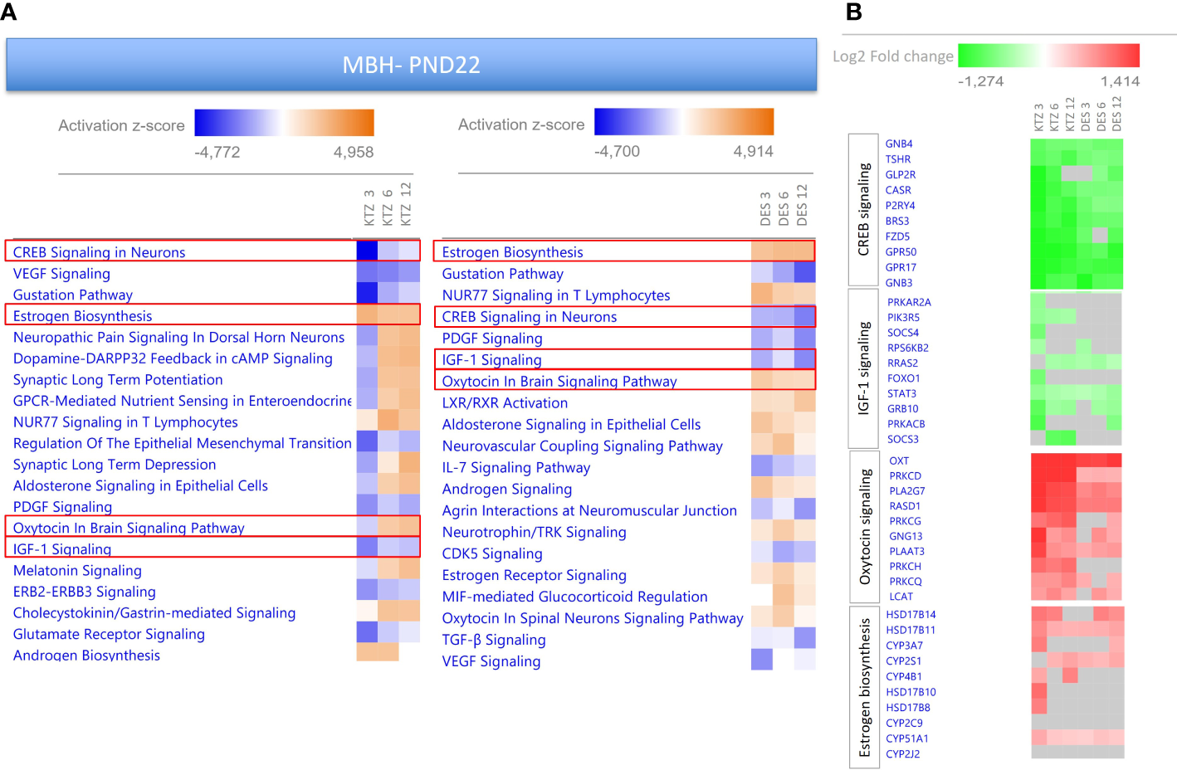The height and width of the screenshot is (770, 1177).
Task: Select Dopamine-DARPP32 Feedback in cAMP Signaling
Action: [x=173, y=358]
